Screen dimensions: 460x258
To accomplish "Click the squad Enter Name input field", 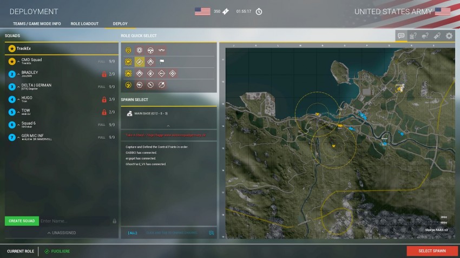I will point(75,221).
